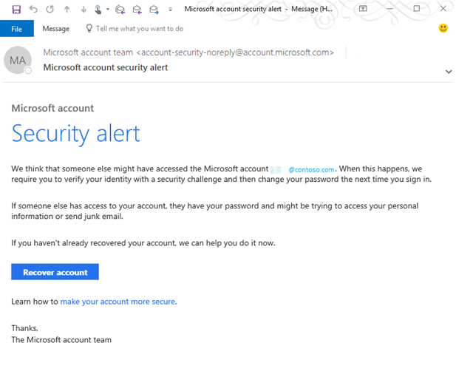456x377 pixels.
Task: Click the Reply All envelope icon
Action: click(x=120, y=9)
